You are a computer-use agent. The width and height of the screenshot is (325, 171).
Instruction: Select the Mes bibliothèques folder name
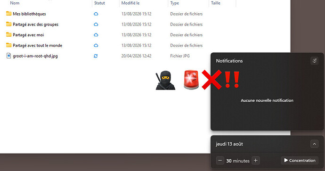click(29, 14)
